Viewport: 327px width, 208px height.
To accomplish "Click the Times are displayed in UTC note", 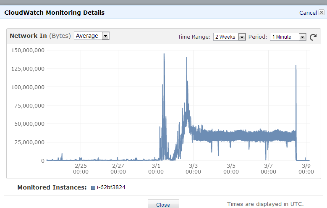I will tap(265, 204).
